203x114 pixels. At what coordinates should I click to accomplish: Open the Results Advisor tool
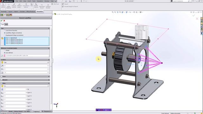[x=36, y=6]
